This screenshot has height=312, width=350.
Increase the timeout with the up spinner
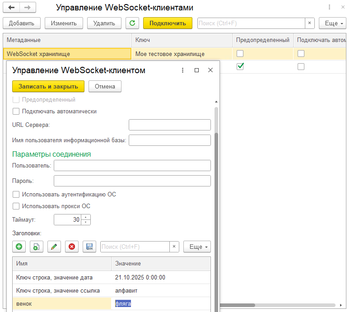(86, 217)
